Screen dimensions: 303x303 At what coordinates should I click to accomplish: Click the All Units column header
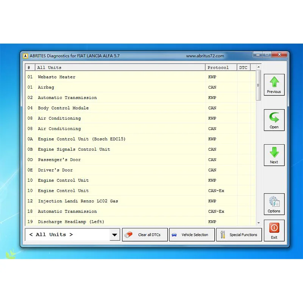tap(120, 67)
